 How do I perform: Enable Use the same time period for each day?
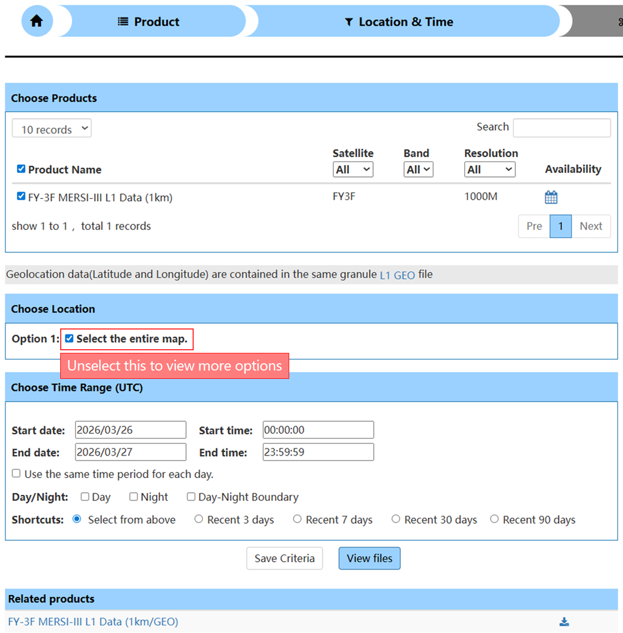[x=16, y=473]
